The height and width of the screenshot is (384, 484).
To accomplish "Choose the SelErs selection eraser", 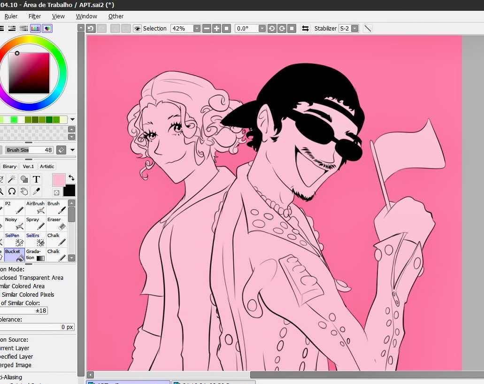I will (36, 239).
